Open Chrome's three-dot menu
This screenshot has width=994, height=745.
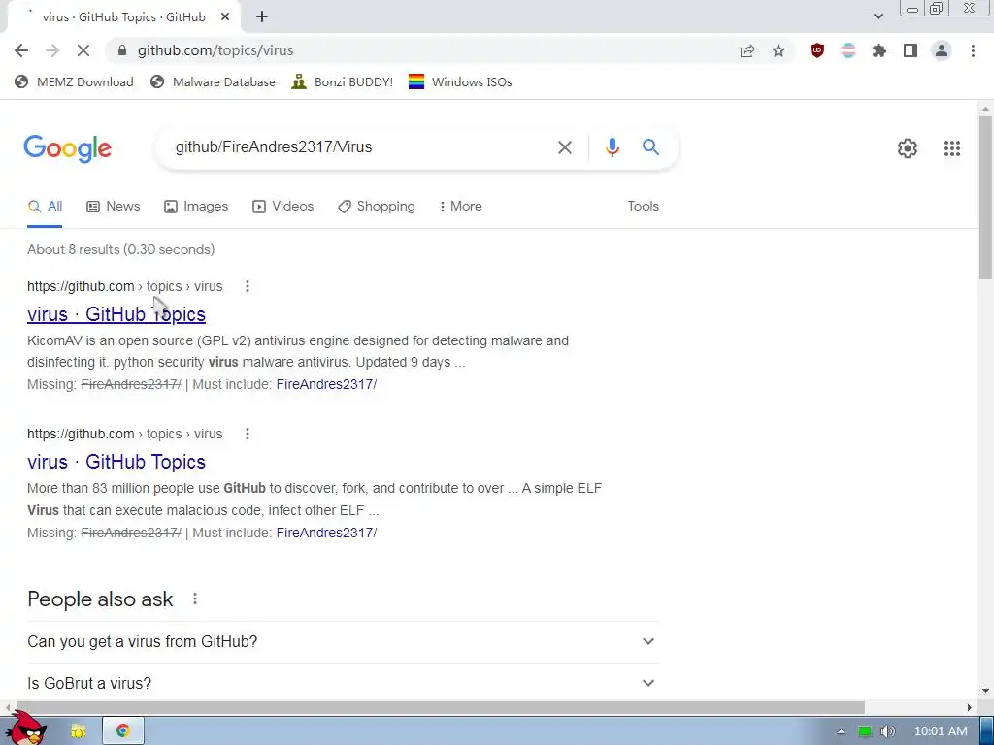coord(973,50)
